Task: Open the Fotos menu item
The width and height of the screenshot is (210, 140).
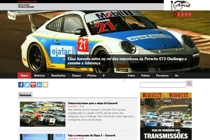Action: 131,76
